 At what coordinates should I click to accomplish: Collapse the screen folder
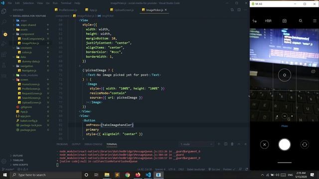pyautogui.click(x=24, y=80)
